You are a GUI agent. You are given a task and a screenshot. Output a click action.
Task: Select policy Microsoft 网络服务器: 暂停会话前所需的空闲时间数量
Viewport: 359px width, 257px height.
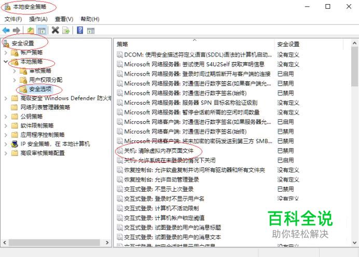coord(192,112)
